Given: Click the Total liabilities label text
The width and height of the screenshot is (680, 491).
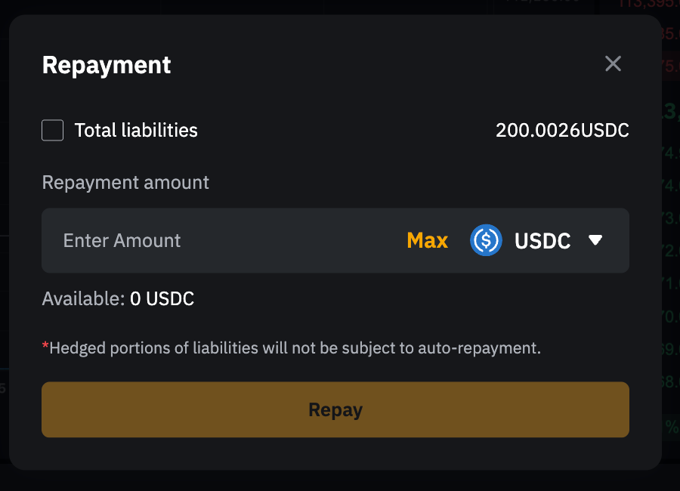Looking at the screenshot, I should [136, 131].
